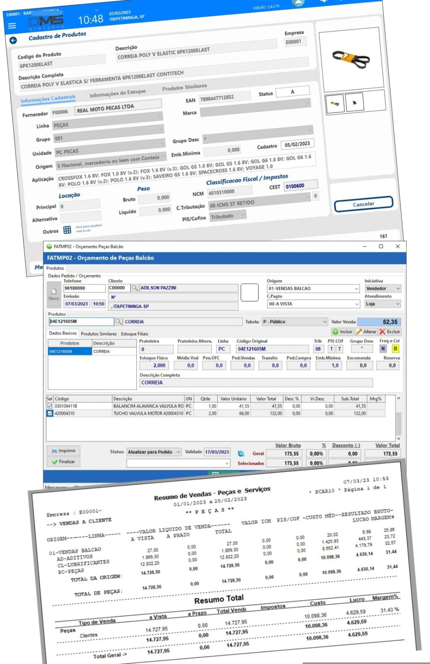Uncheck the Sel box for 030109411B

(50, 406)
